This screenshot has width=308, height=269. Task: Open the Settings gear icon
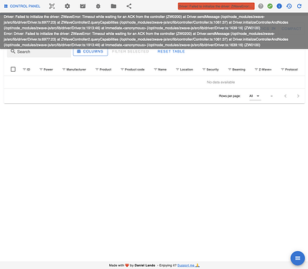tap(67, 6)
